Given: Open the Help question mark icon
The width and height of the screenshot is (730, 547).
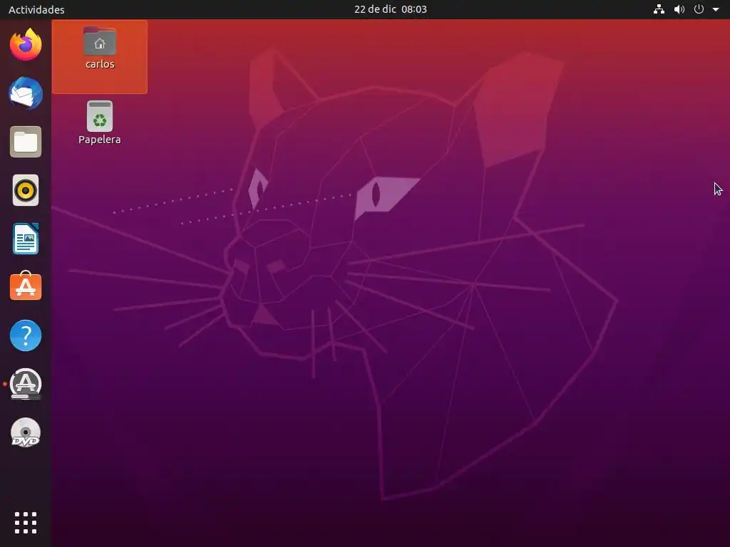Looking at the screenshot, I should (26, 335).
